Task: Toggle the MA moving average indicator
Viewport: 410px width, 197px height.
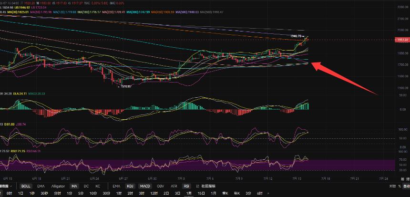Action: (x=74, y=187)
